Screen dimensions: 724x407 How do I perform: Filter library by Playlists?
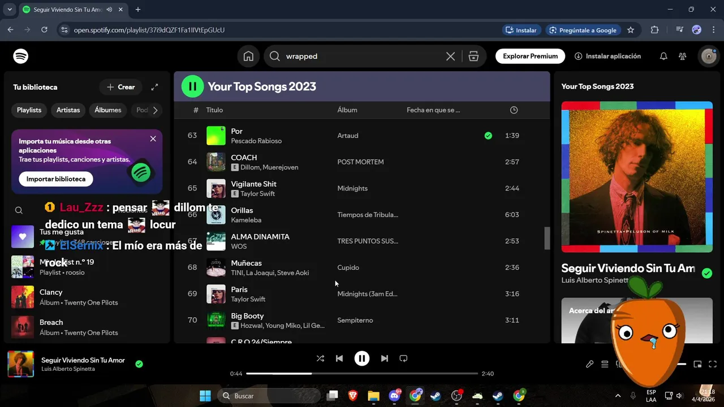click(x=29, y=110)
